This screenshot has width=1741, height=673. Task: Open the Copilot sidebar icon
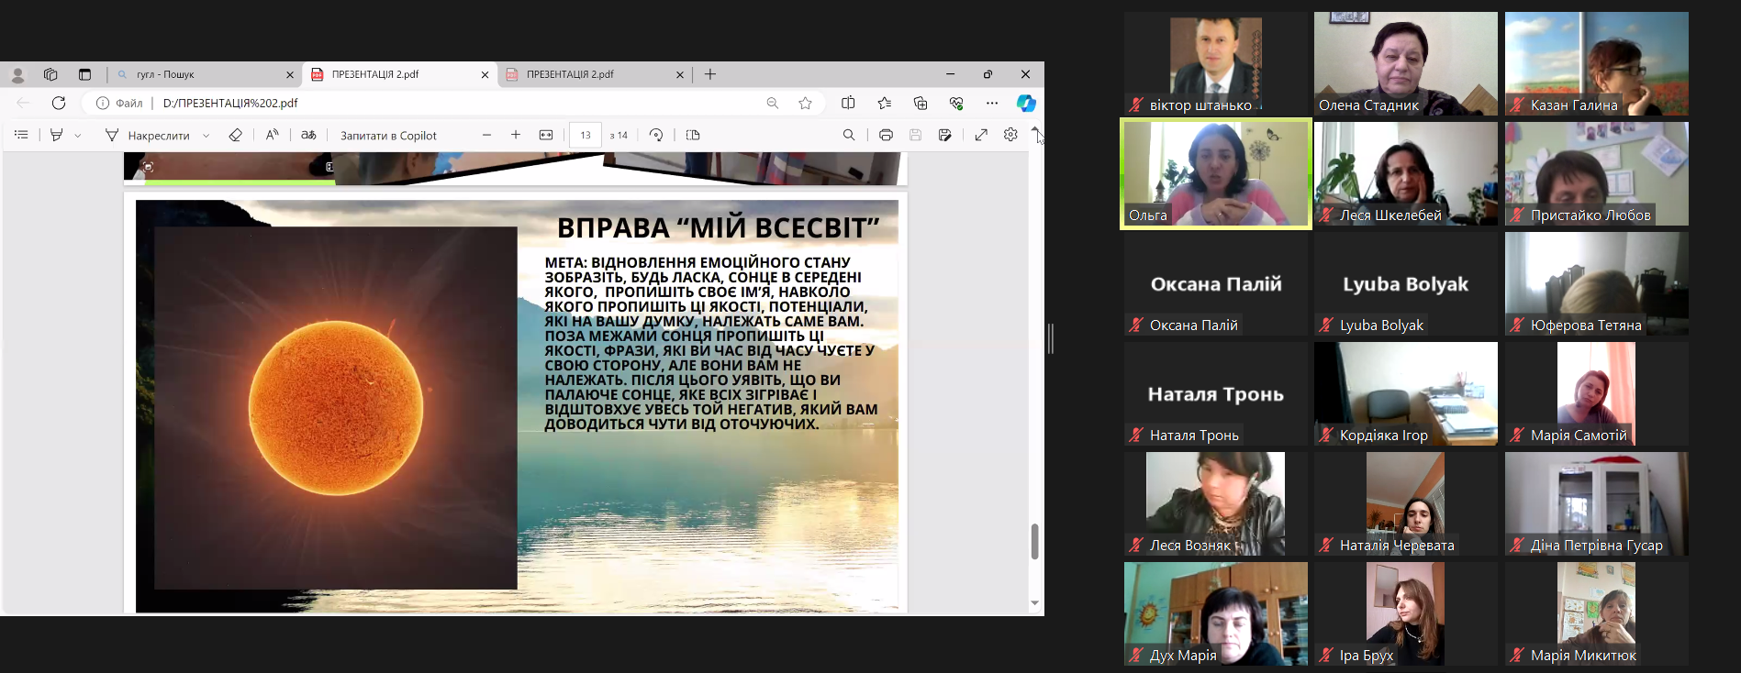(x=1026, y=103)
